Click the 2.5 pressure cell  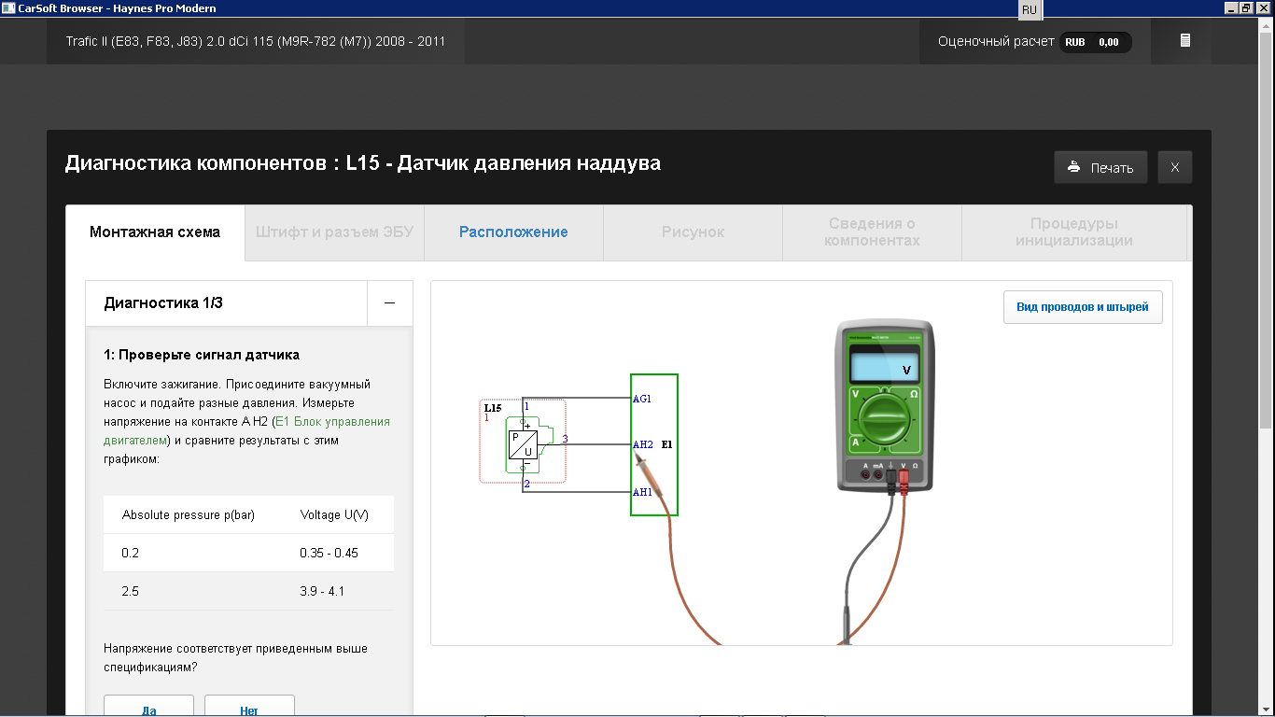tap(131, 591)
